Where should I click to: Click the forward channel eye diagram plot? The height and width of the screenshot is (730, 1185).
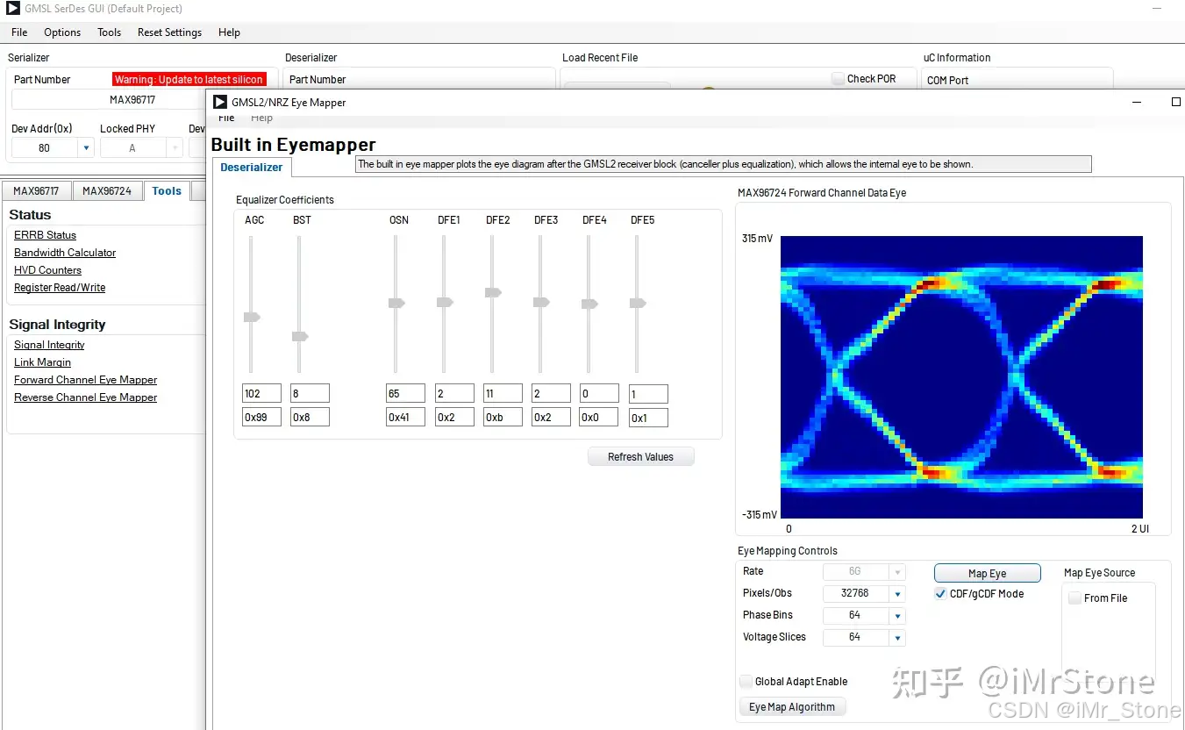961,376
